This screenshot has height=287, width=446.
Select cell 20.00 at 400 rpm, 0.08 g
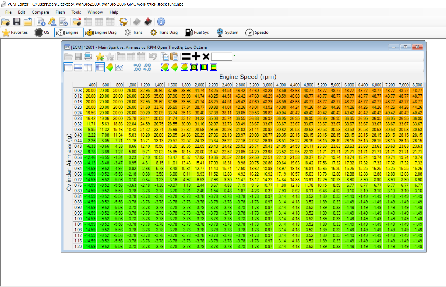point(90,91)
